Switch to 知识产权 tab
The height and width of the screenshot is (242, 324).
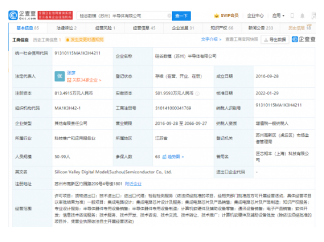pos(222,28)
